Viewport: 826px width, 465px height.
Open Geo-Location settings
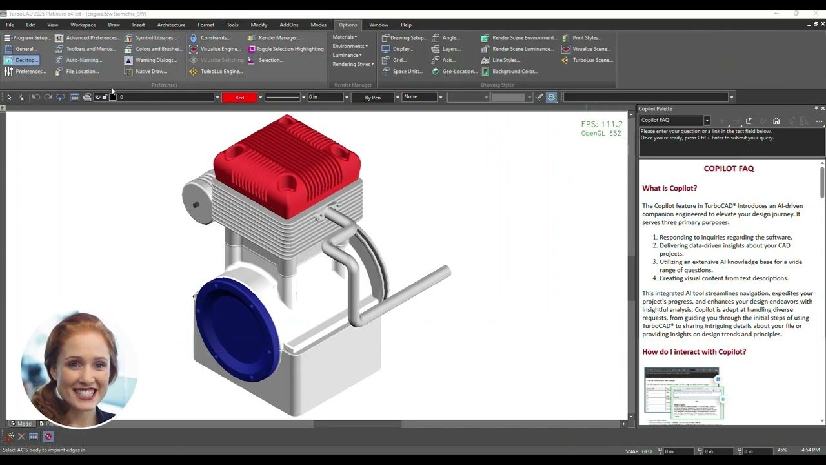454,72
